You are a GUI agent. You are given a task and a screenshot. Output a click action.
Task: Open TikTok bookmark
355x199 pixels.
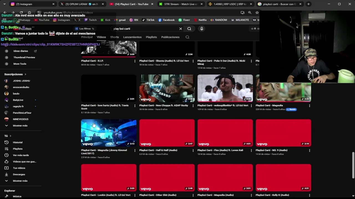148,20
